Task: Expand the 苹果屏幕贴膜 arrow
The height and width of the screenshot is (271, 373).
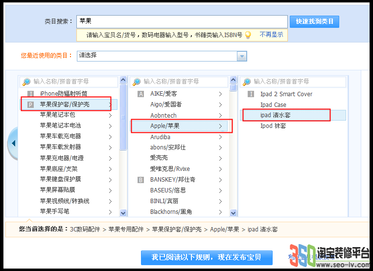Action: 110,190
